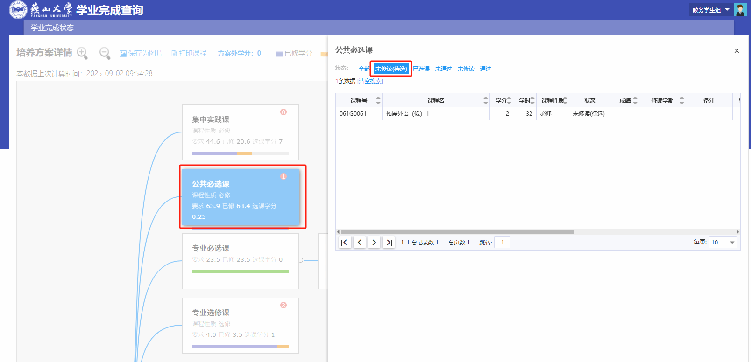This screenshot has height=362, width=751.
Task: Sort table by 课程号 column
Action: pos(378,100)
